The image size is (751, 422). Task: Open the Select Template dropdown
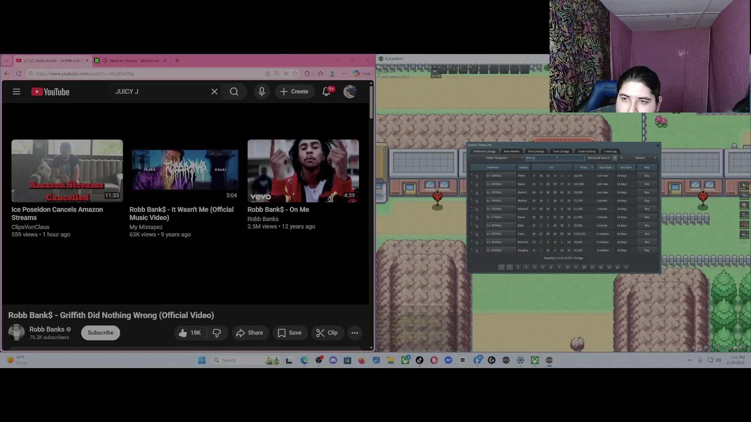click(497, 158)
